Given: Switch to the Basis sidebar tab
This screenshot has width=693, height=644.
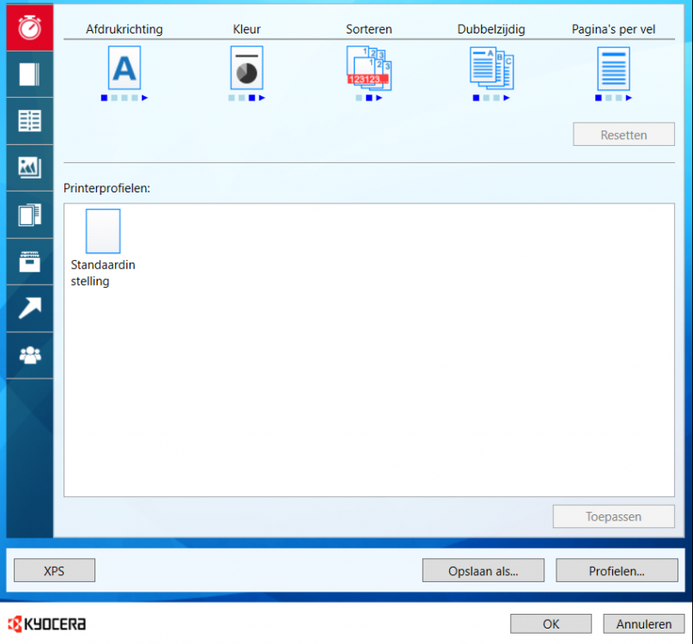Looking at the screenshot, I should coord(30,74).
